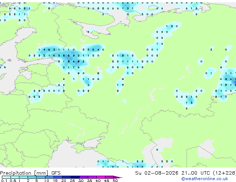Image resolution: width=236 pixels, height=182 pixels.
Task: Click the legend value '20'
Action: pyautogui.click(x=64, y=181)
